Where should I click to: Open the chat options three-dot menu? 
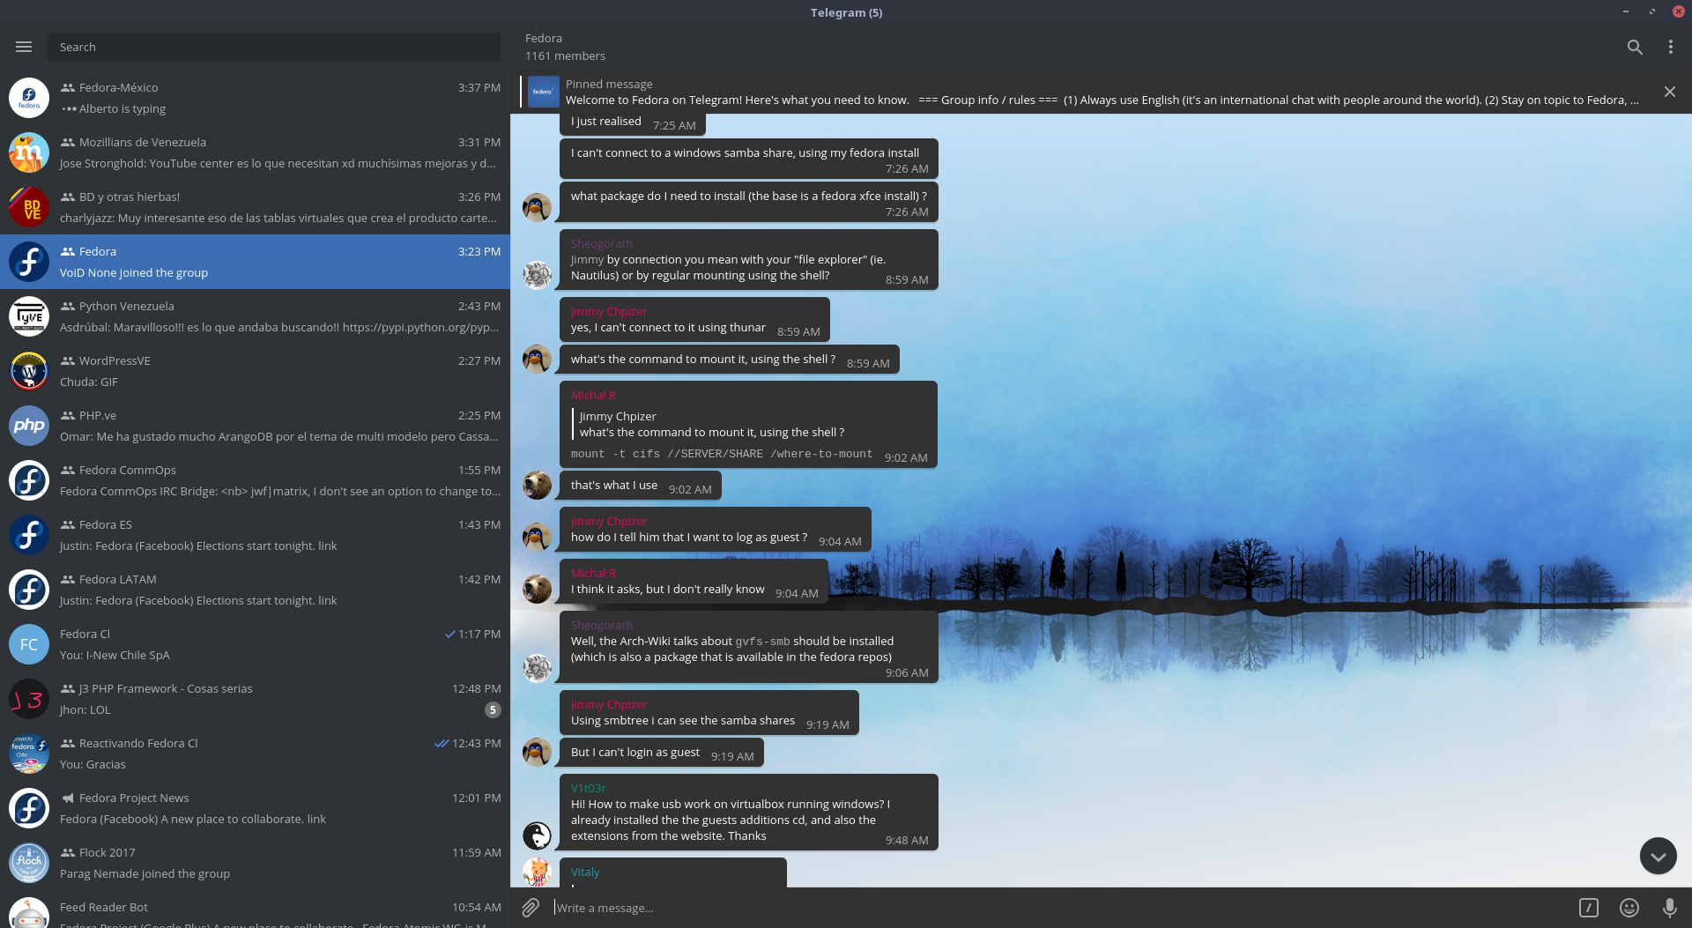pyautogui.click(x=1671, y=48)
